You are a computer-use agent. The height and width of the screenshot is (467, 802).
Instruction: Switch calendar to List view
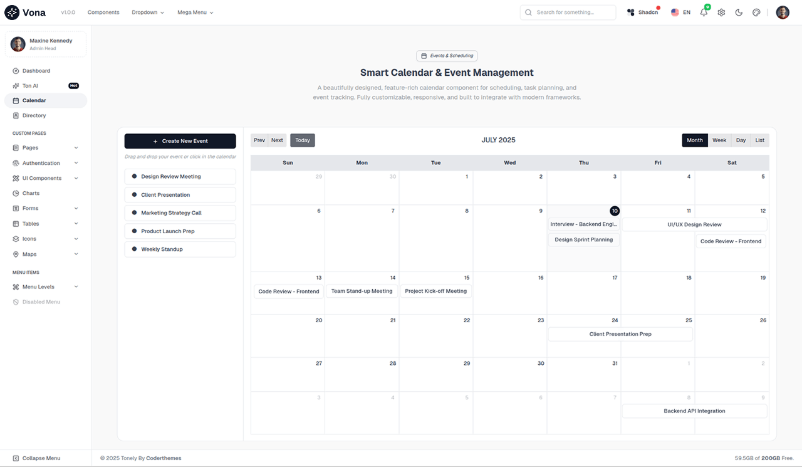pyautogui.click(x=759, y=140)
